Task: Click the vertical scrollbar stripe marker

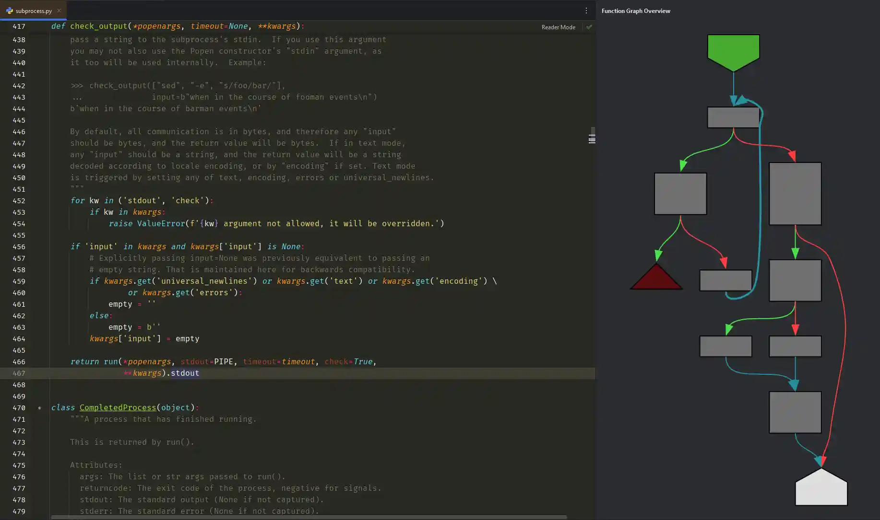Action: [x=592, y=139]
